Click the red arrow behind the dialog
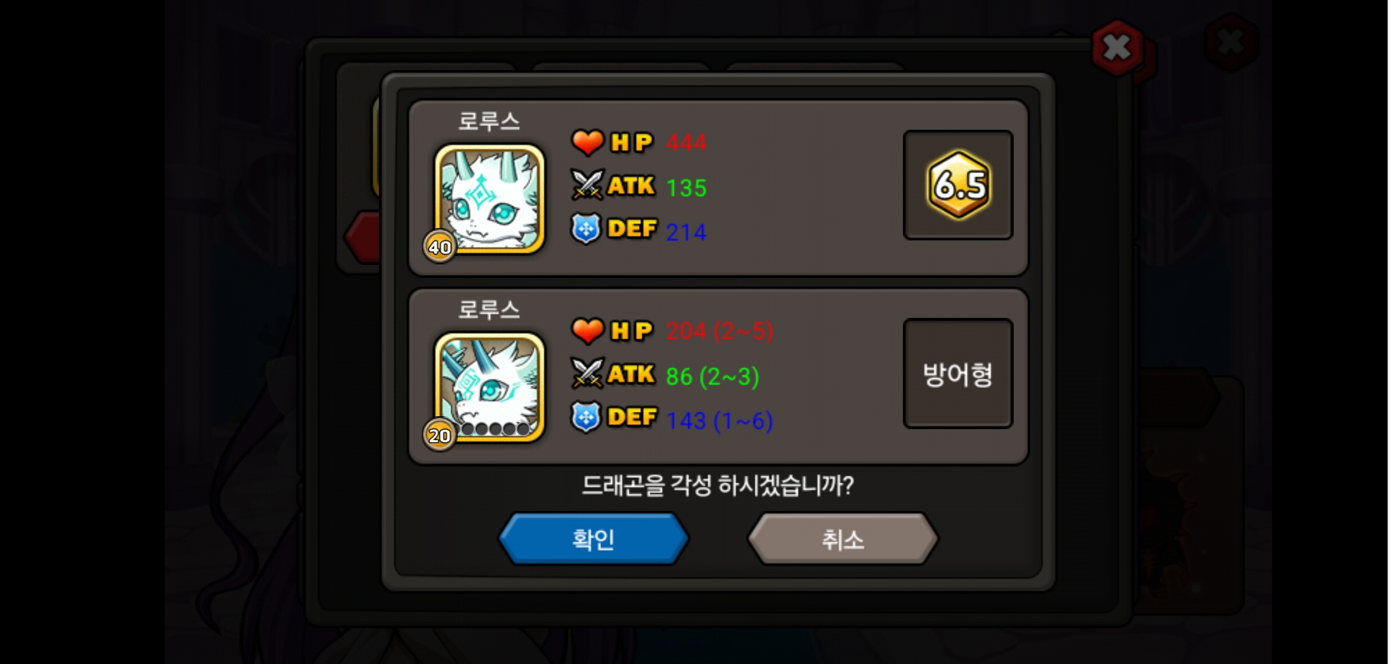Image resolution: width=1390 pixels, height=664 pixels. point(363,237)
